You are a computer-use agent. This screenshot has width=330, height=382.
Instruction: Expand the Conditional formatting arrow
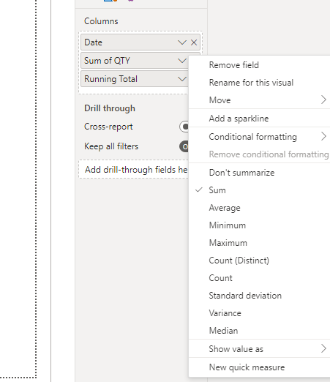[x=323, y=136]
